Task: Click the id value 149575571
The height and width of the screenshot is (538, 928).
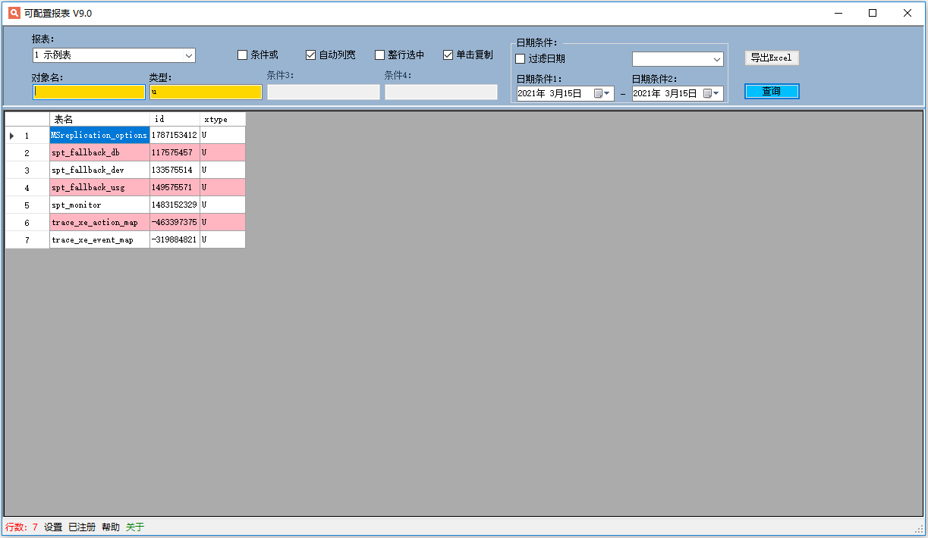Action: point(175,188)
